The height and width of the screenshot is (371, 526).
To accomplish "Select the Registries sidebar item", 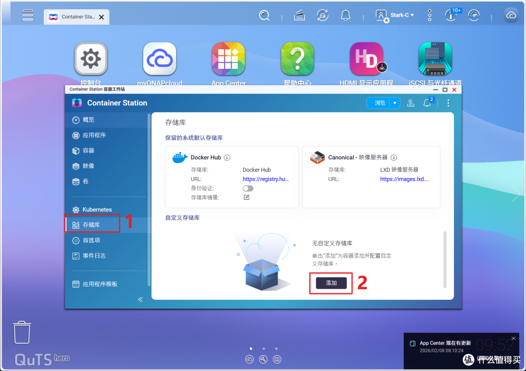I will (106, 225).
